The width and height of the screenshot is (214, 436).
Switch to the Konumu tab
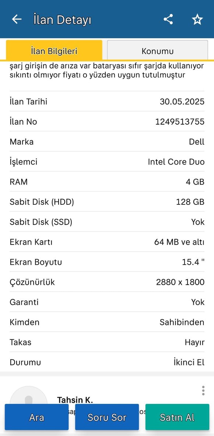pyautogui.click(x=157, y=51)
